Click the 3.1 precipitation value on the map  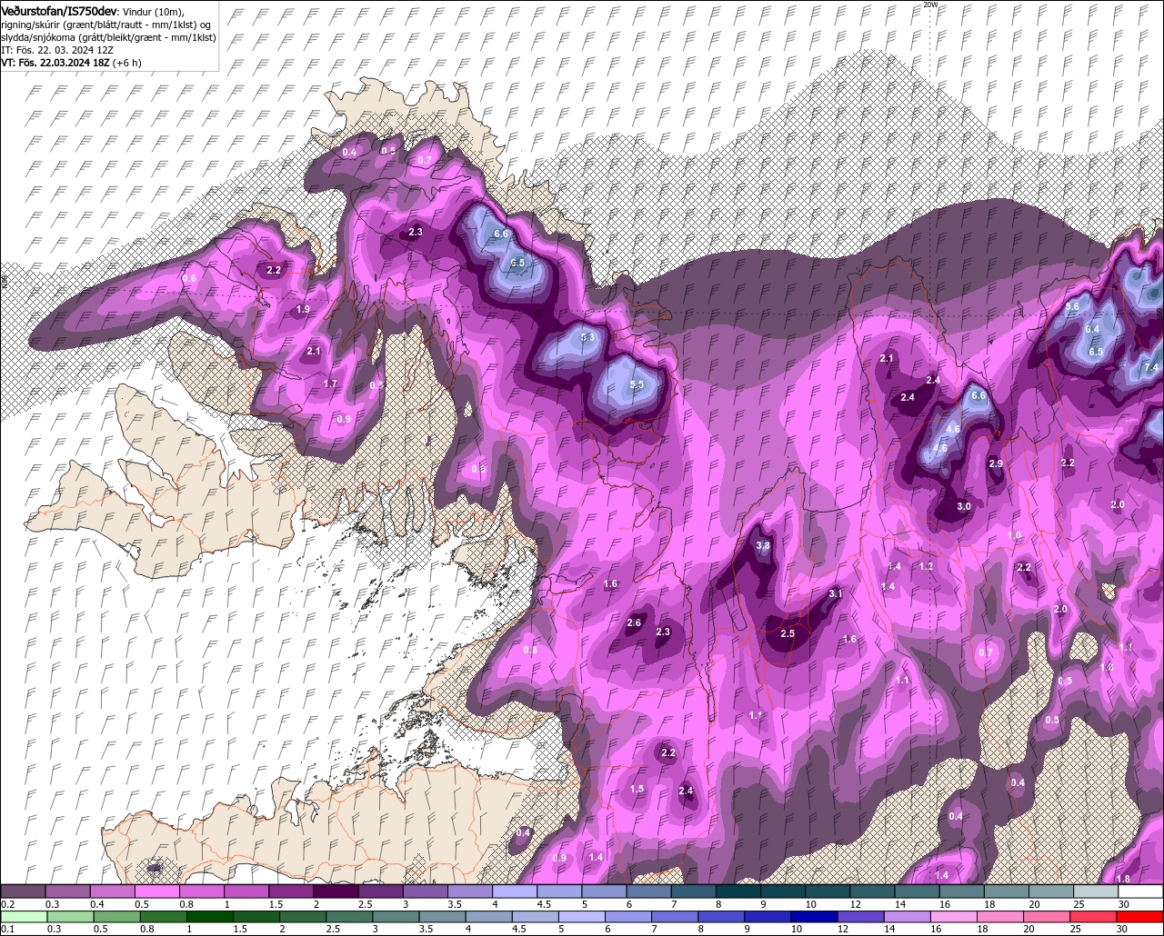(837, 594)
